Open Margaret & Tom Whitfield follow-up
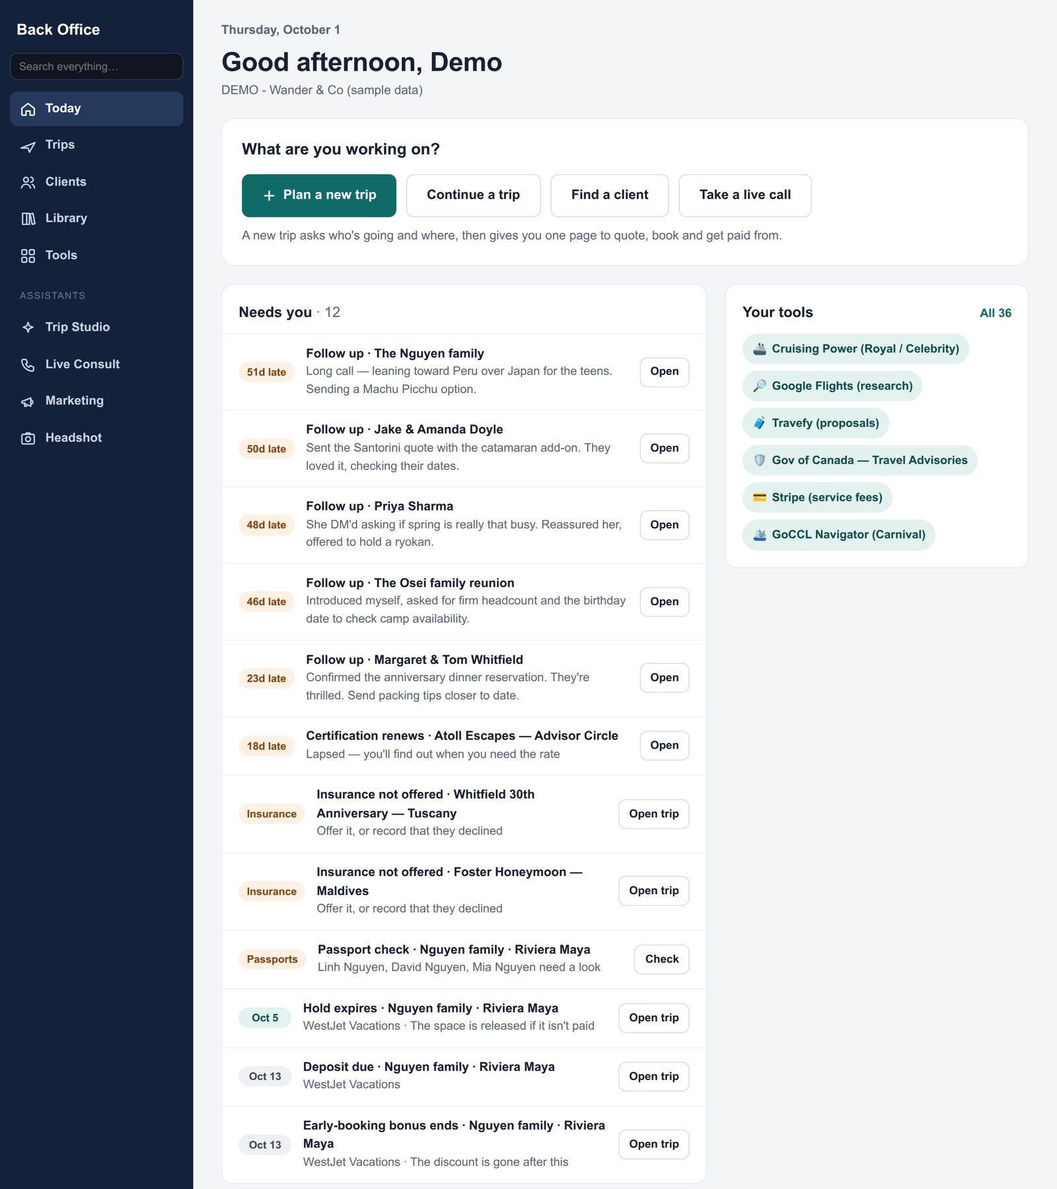The width and height of the screenshot is (1057, 1189). click(664, 678)
